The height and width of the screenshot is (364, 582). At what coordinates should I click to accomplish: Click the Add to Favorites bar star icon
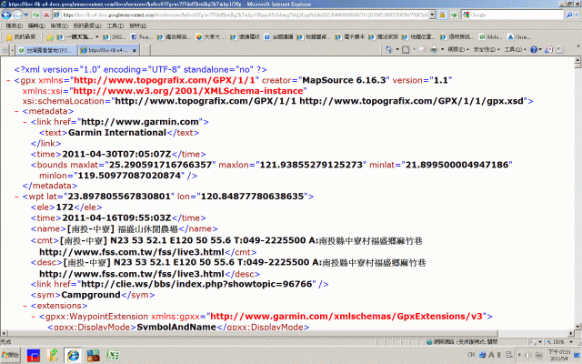coord(50,37)
